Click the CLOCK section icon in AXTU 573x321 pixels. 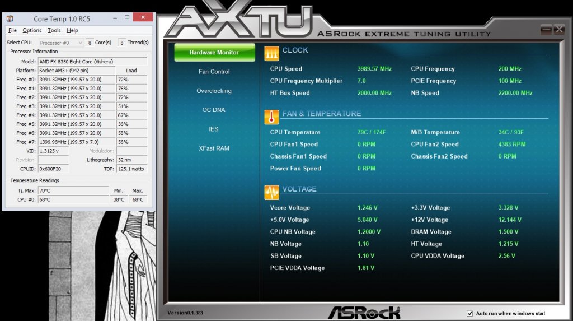[271, 54]
